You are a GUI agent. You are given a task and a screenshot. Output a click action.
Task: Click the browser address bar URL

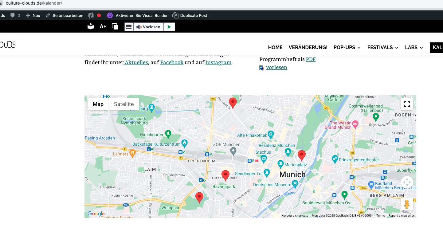[34, 3]
